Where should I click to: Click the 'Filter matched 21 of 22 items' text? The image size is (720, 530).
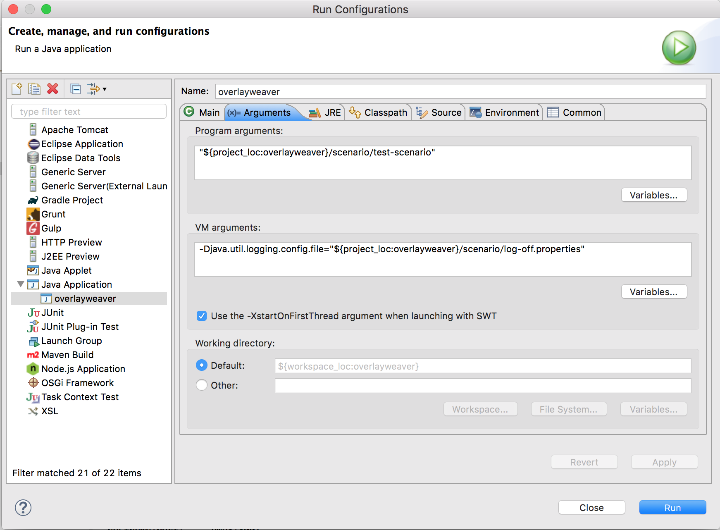[x=77, y=473]
